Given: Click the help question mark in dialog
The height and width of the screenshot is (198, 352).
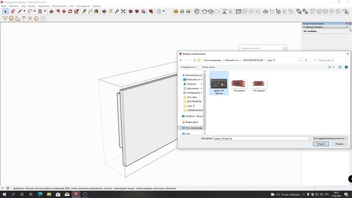Looking at the screenshot, I should coord(346,67).
